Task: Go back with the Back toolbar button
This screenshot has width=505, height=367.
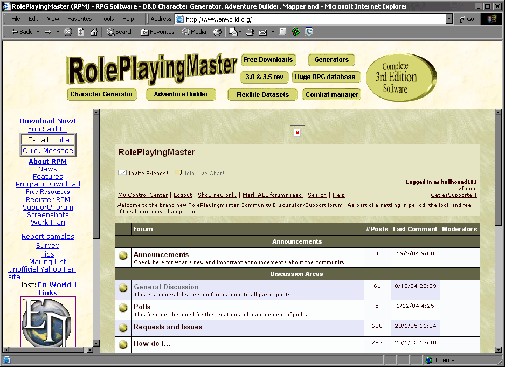Action: 21,32
